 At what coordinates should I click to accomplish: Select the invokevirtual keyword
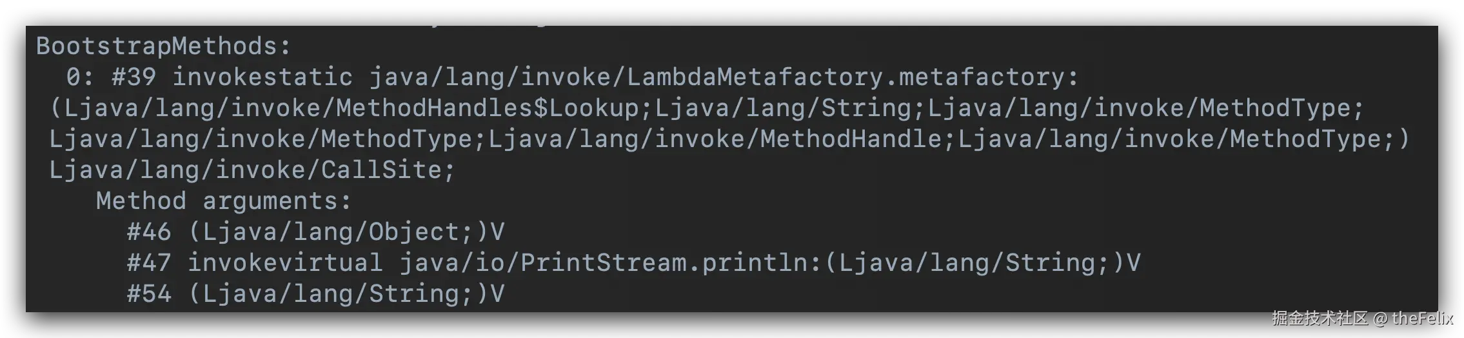(x=285, y=263)
